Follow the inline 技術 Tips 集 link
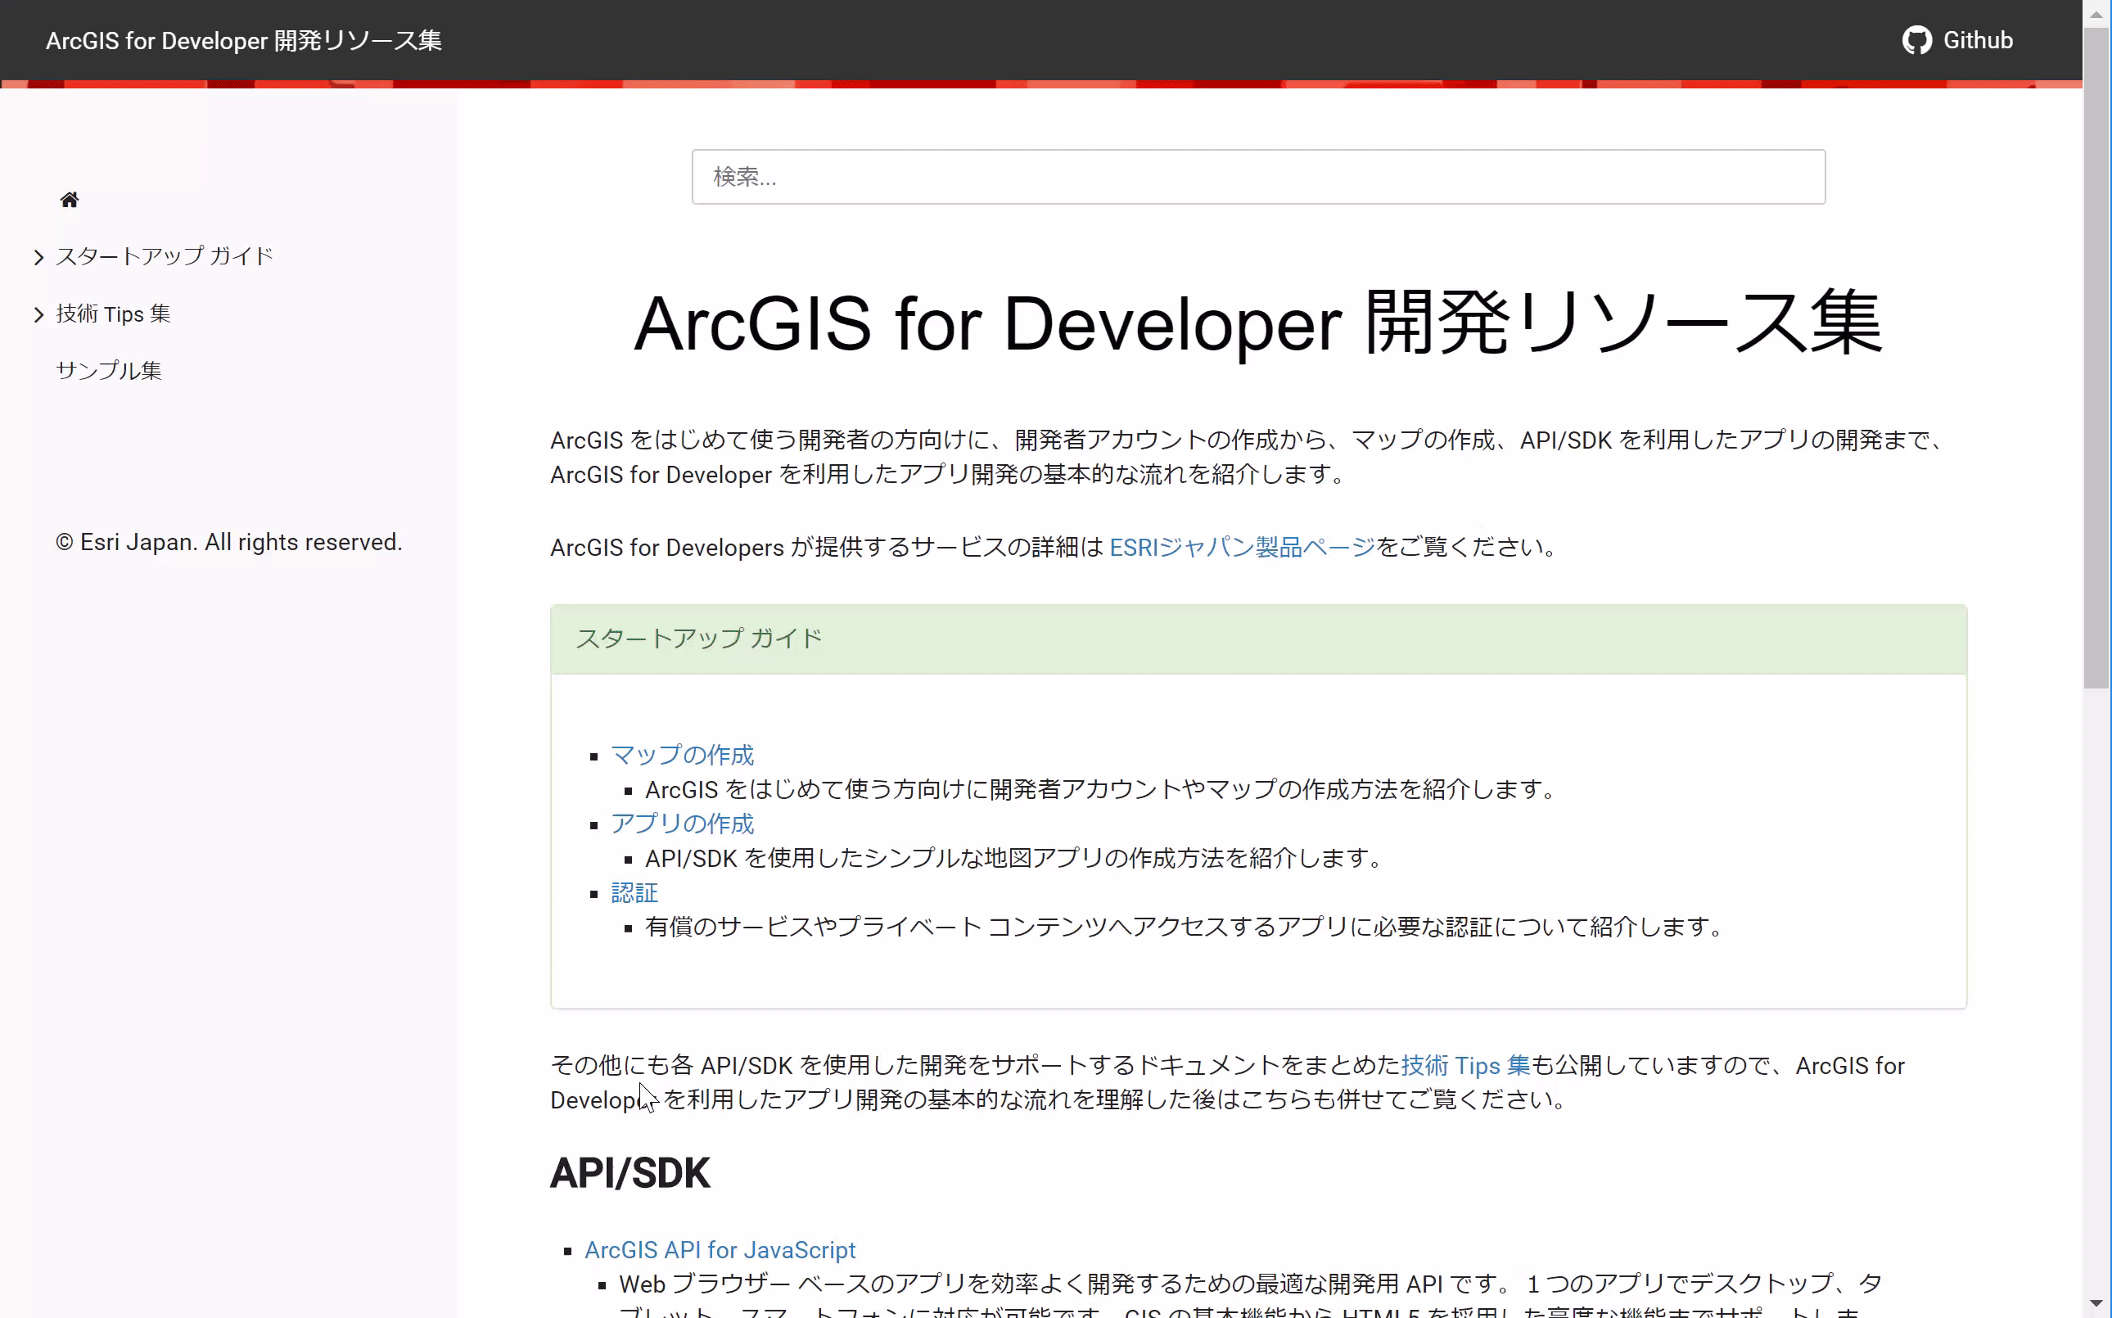Screen dimensions: 2112x1318 pyautogui.click(x=1464, y=1065)
